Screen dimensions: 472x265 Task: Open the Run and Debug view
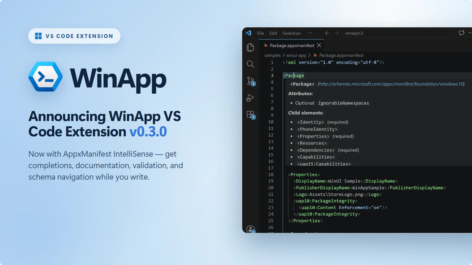tap(250, 98)
